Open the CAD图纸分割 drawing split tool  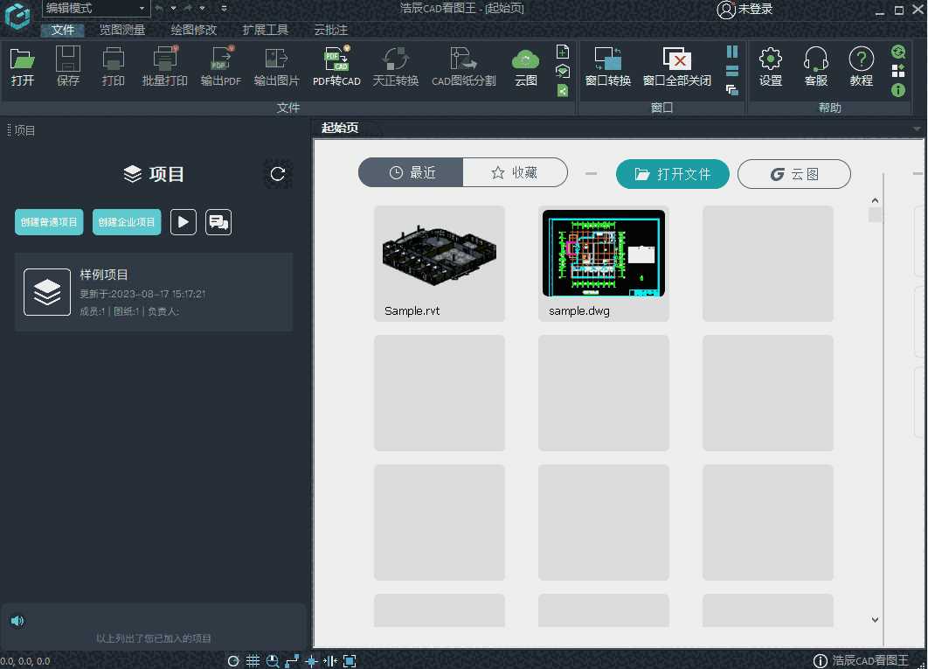[463, 66]
